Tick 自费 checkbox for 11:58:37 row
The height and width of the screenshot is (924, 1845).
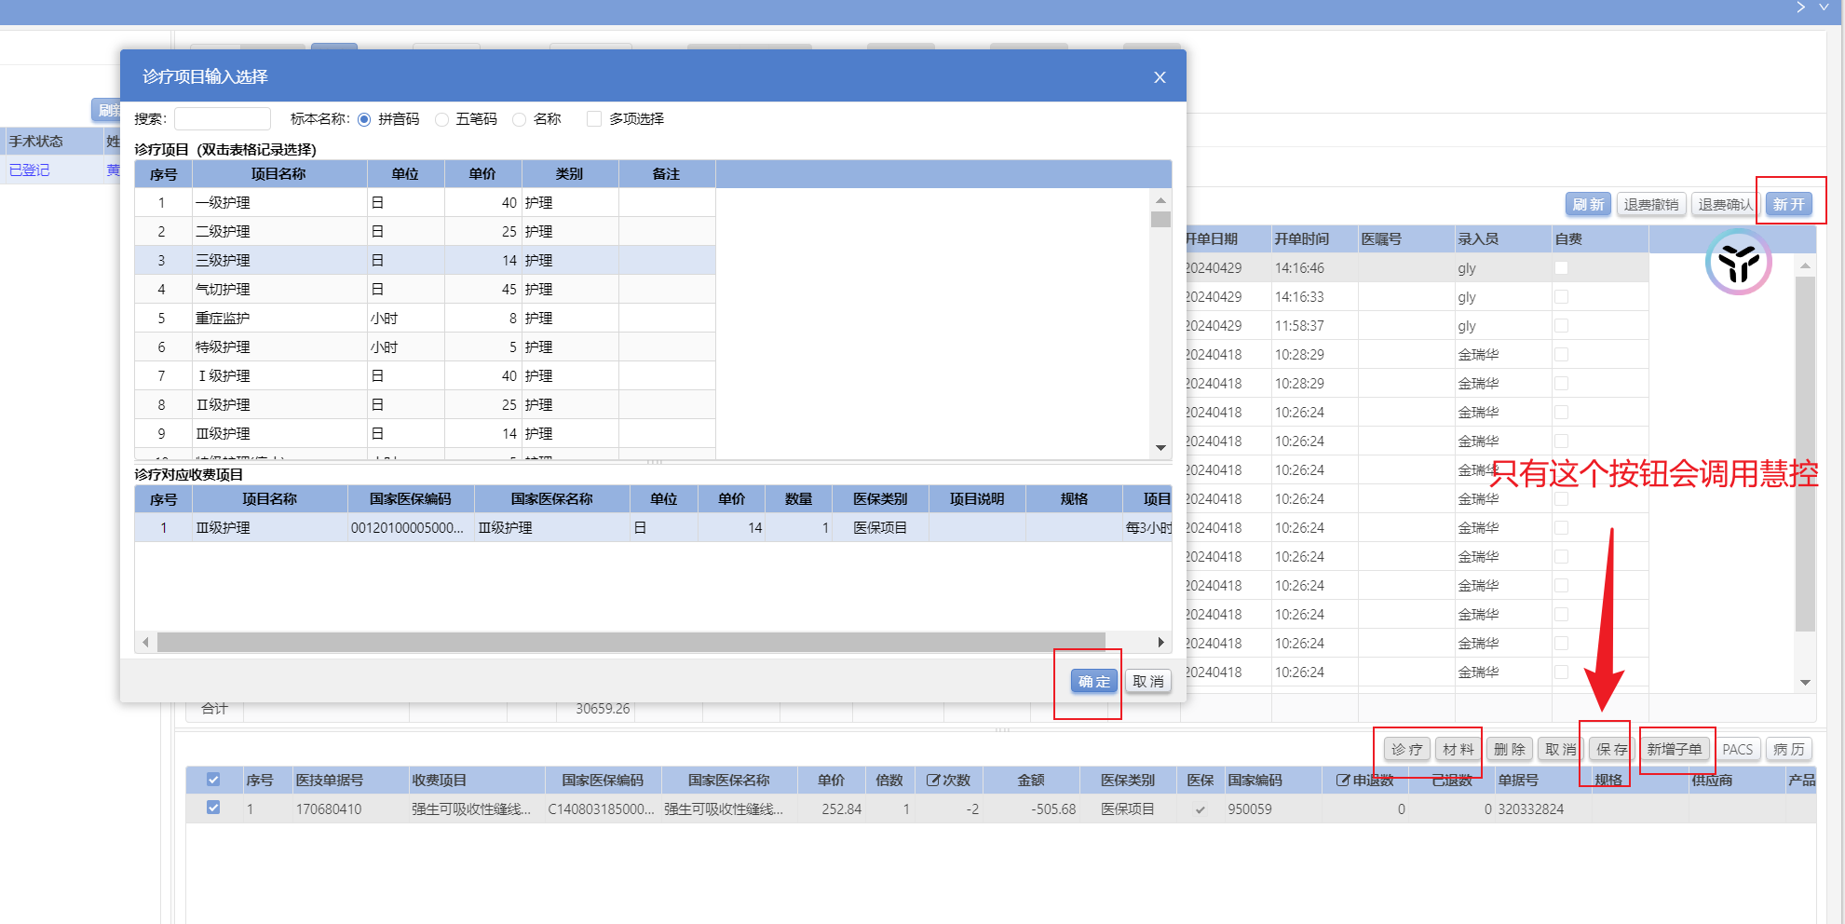1562,326
